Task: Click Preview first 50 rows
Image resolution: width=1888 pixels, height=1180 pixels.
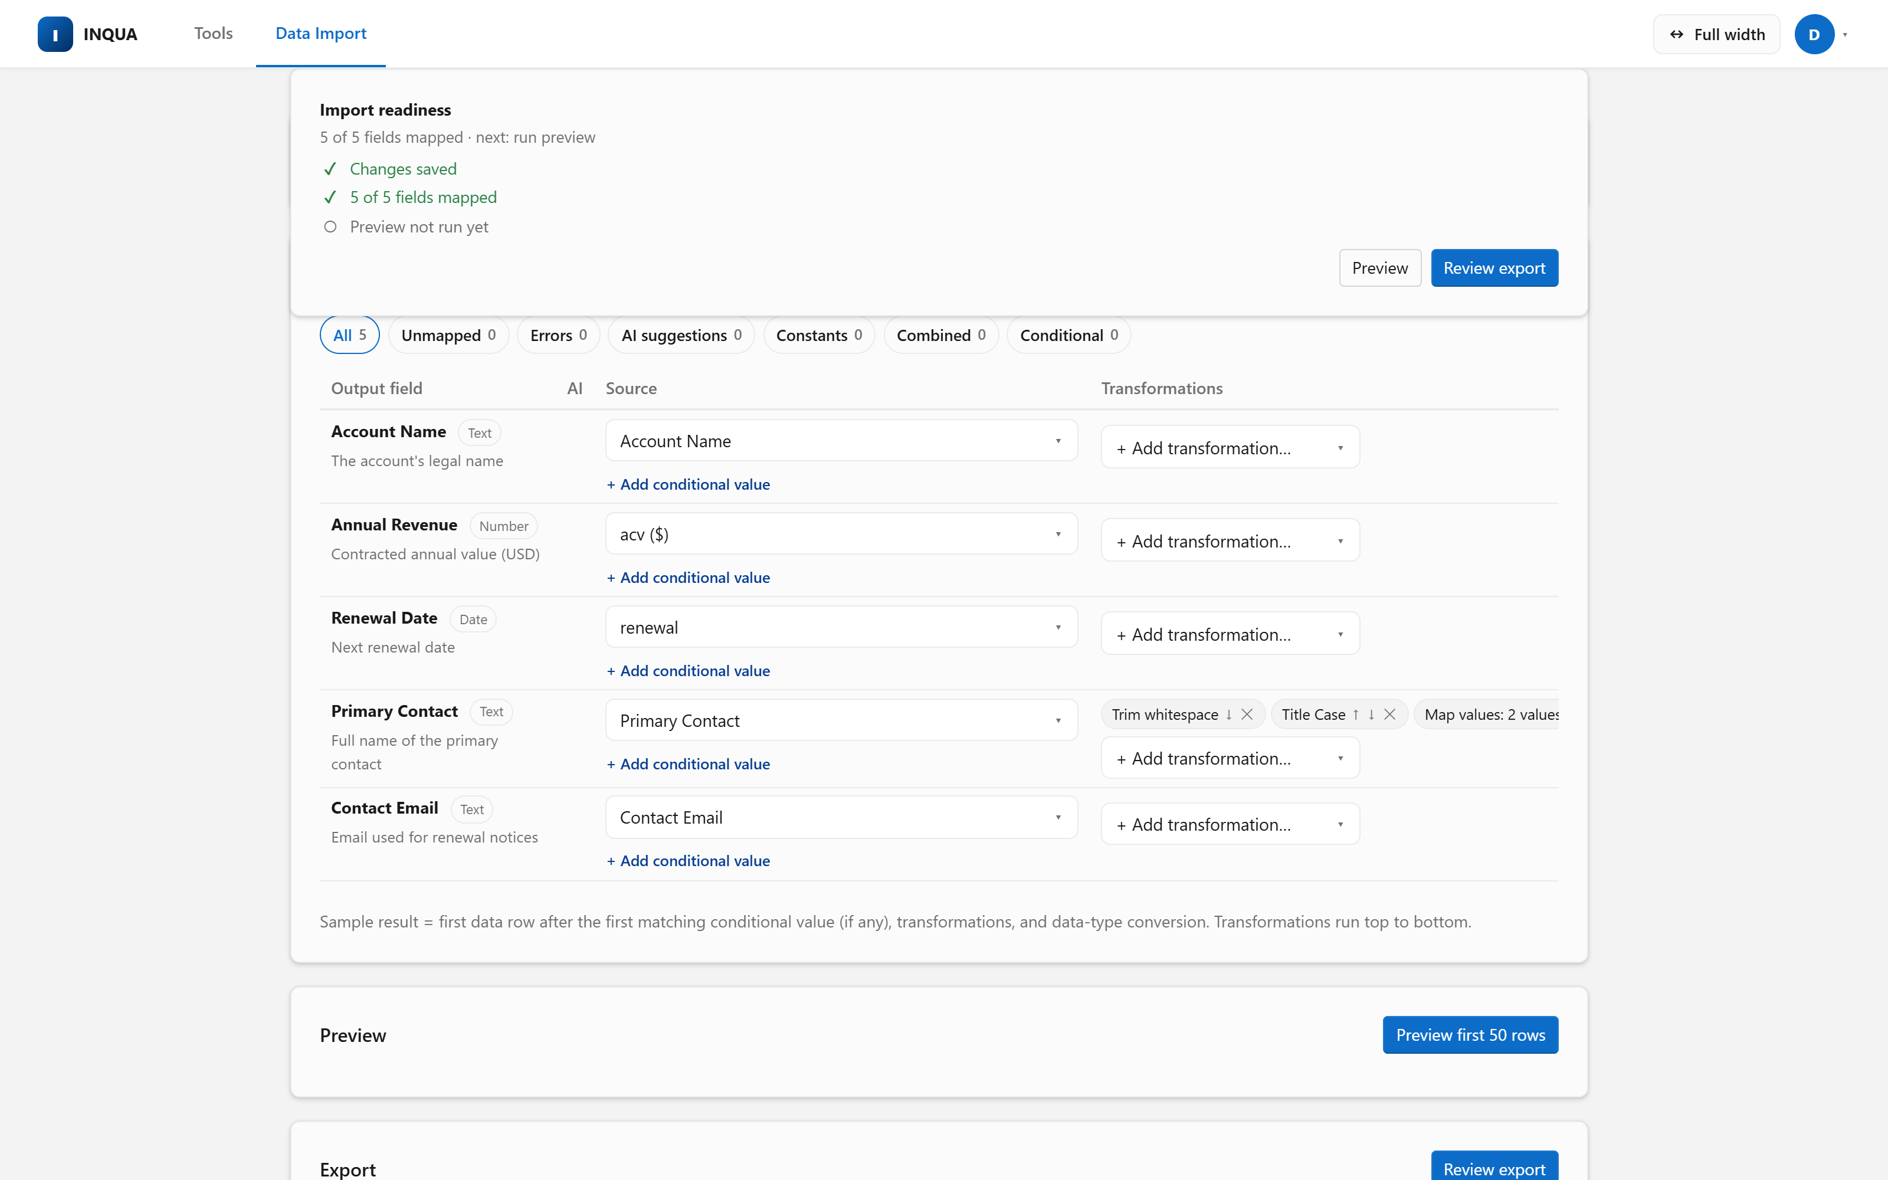Action: 1471,1035
